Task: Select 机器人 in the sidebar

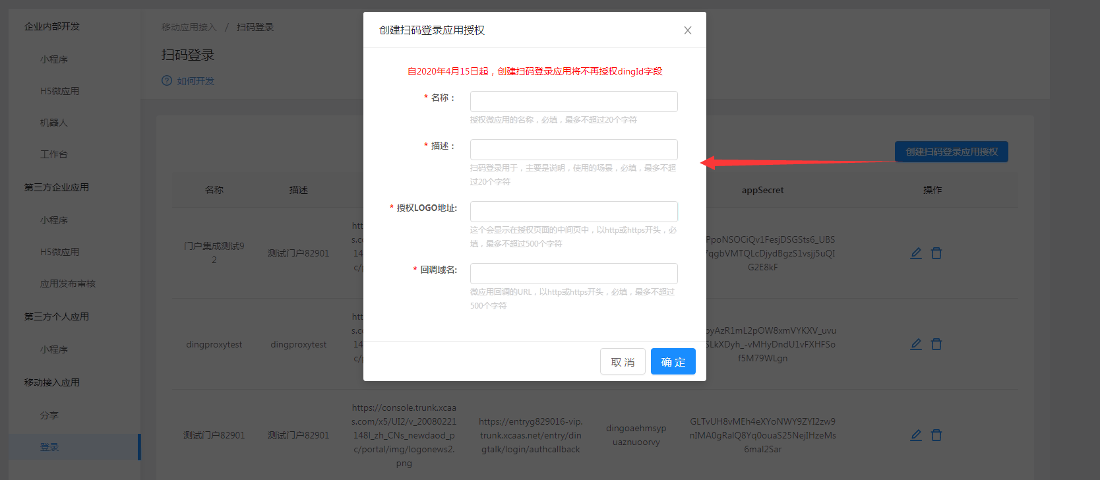Action: (54, 123)
